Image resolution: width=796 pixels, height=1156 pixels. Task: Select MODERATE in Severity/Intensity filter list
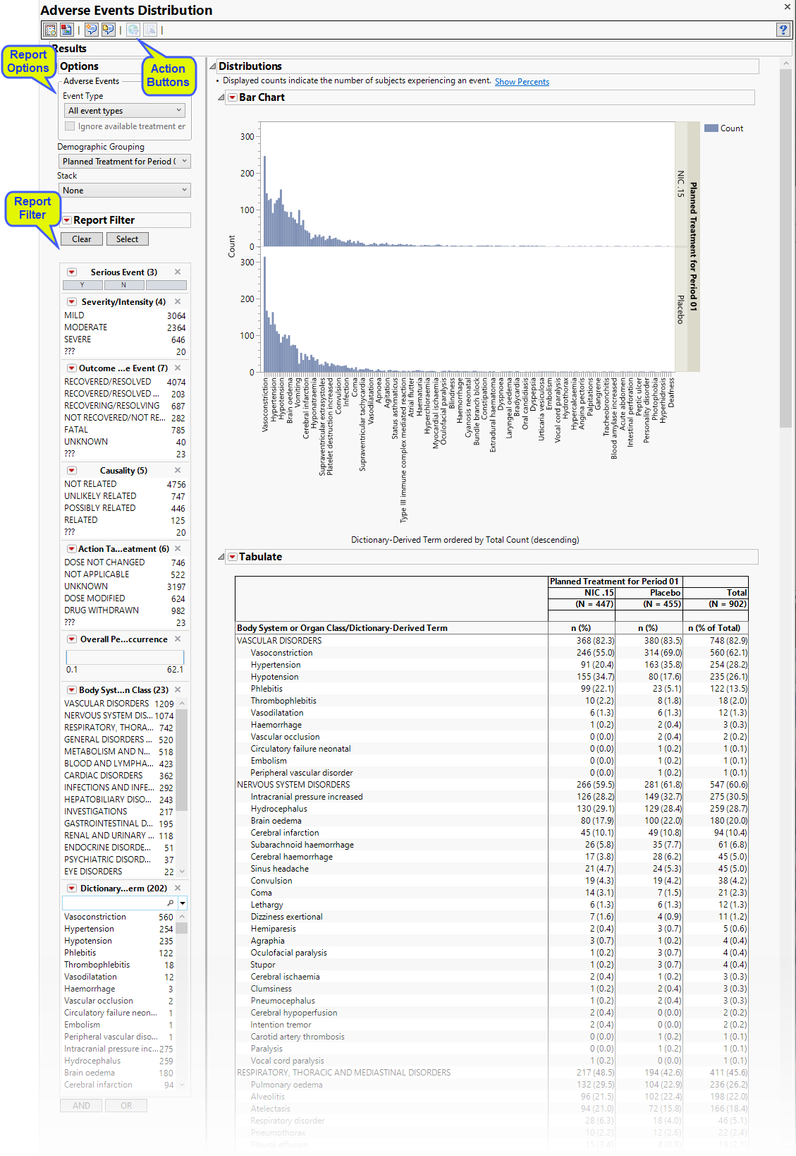(x=86, y=327)
